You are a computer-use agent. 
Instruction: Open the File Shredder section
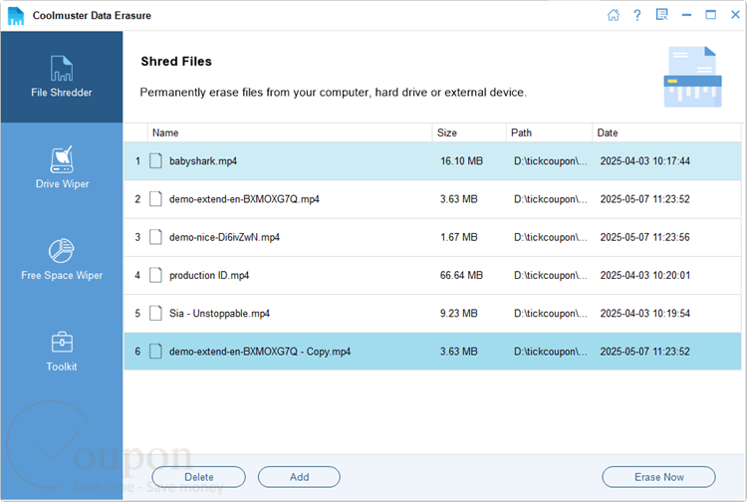tap(62, 77)
